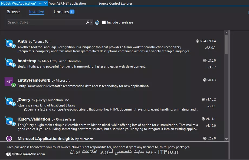The image size is (249, 160).
Task: Select the EntityFramework package title
Action: click(34, 80)
